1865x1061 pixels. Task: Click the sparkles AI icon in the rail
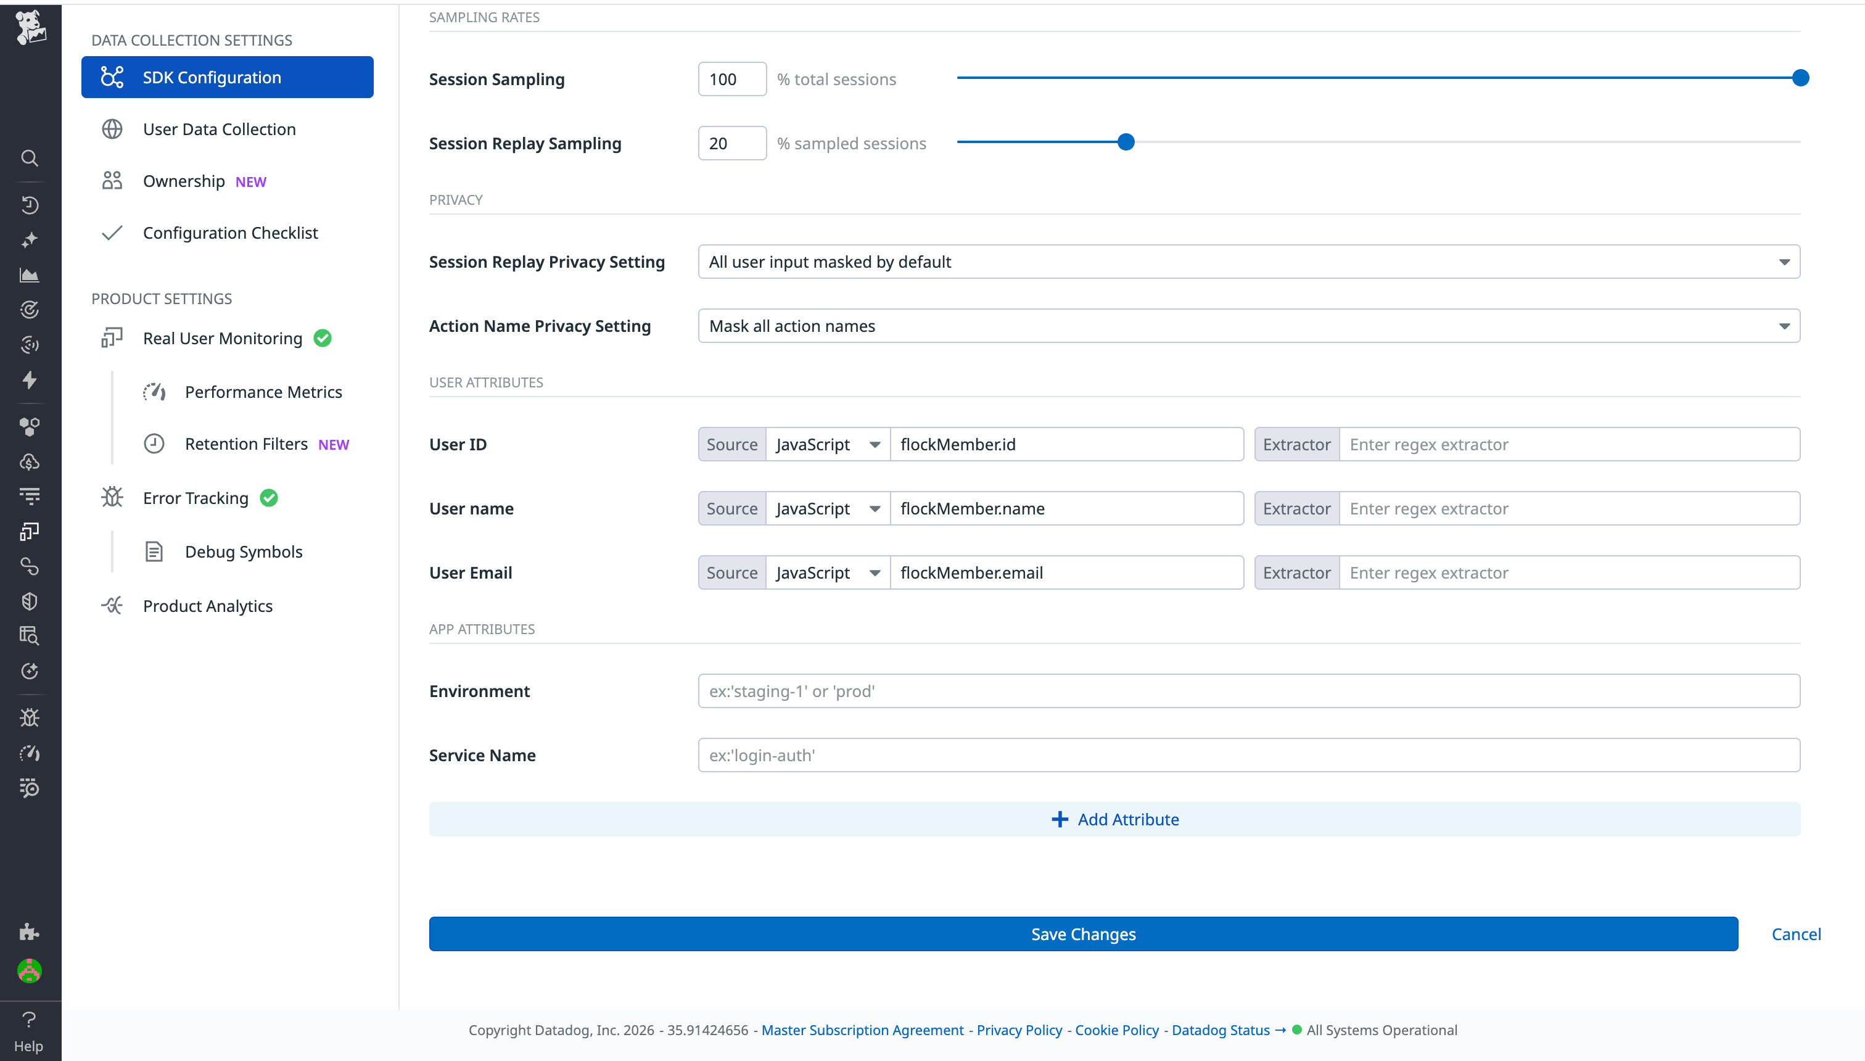(x=29, y=240)
